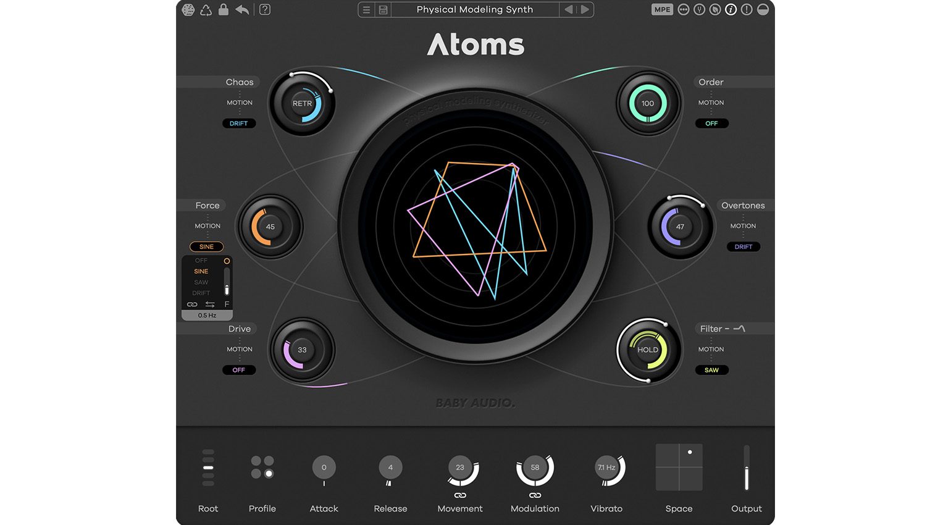
Task: Click the undo arrow icon
Action: (x=242, y=10)
